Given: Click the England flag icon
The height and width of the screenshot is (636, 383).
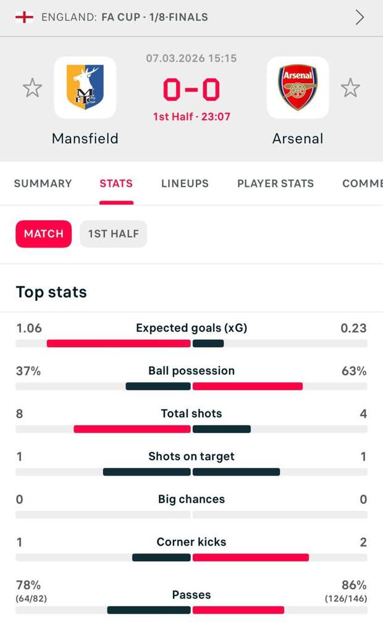Looking at the screenshot, I should [x=24, y=17].
